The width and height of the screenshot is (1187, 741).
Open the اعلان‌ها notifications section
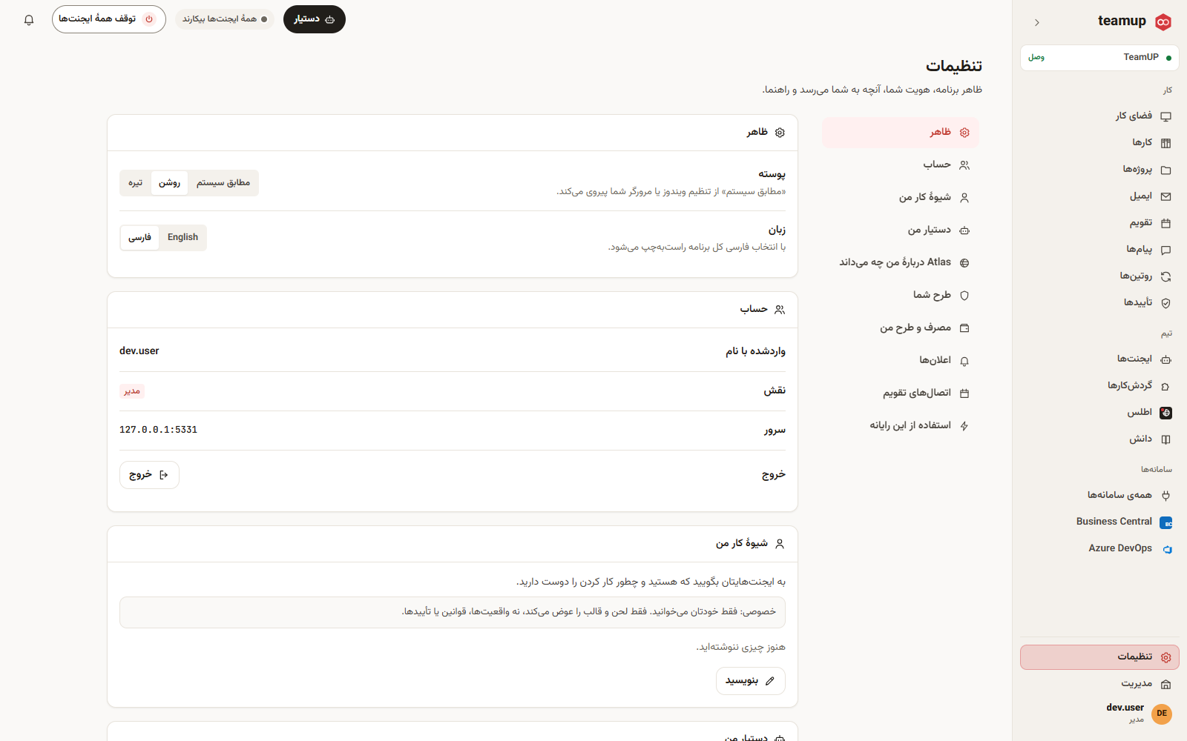(901, 361)
